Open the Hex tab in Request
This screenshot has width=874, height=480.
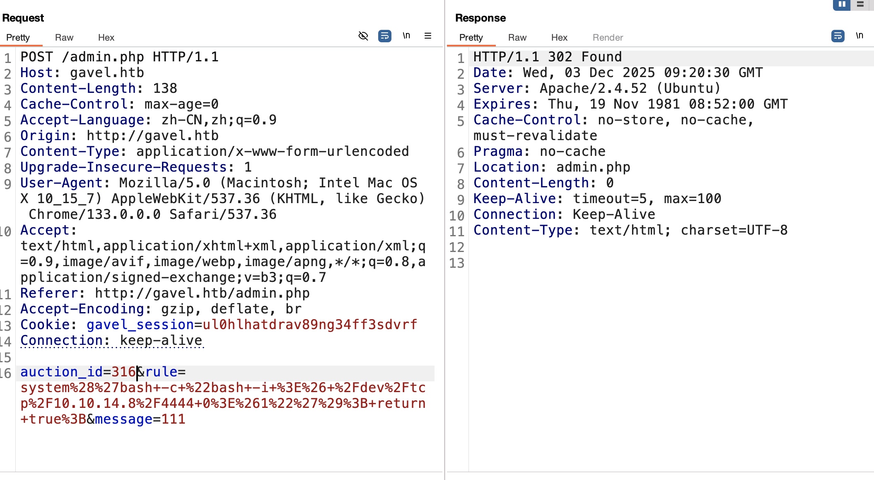point(106,37)
